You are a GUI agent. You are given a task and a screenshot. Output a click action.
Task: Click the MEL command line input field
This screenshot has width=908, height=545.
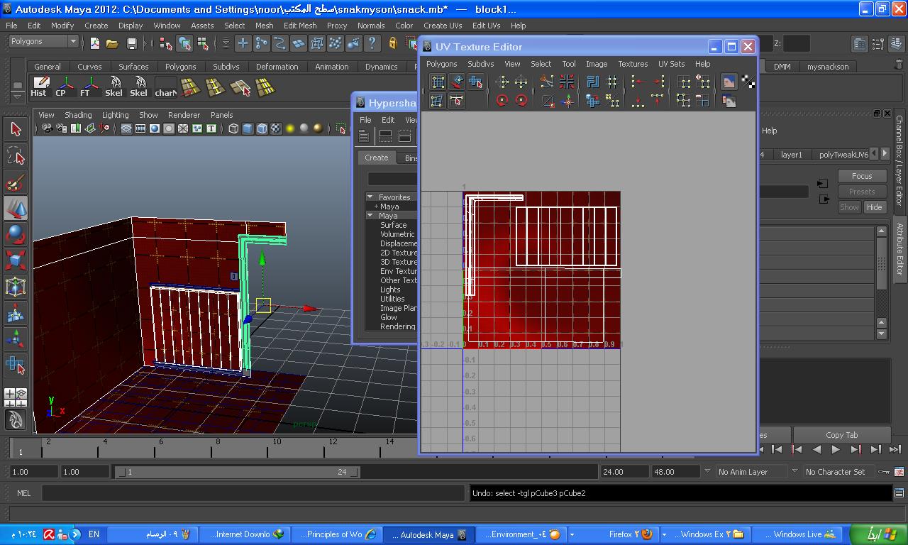[253, 493]
